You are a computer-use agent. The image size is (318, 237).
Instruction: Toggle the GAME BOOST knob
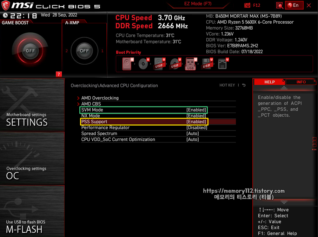tap(30, 51)
